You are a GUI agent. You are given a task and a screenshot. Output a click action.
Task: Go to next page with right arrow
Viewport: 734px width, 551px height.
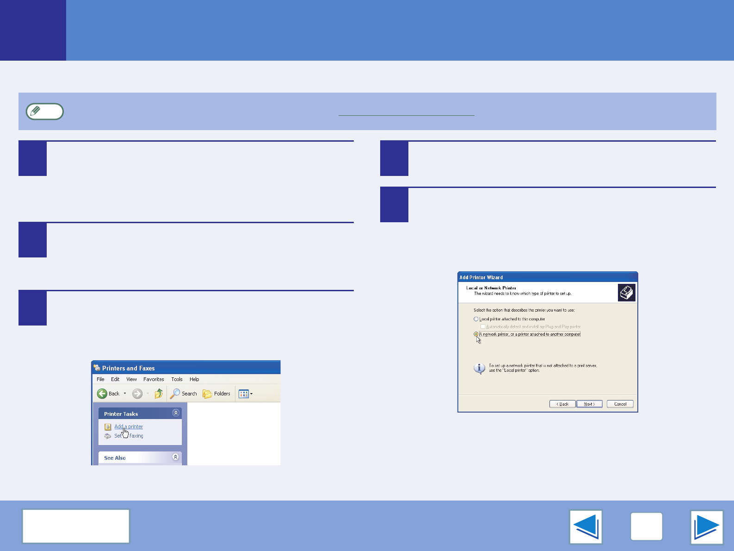click(706, 527)
